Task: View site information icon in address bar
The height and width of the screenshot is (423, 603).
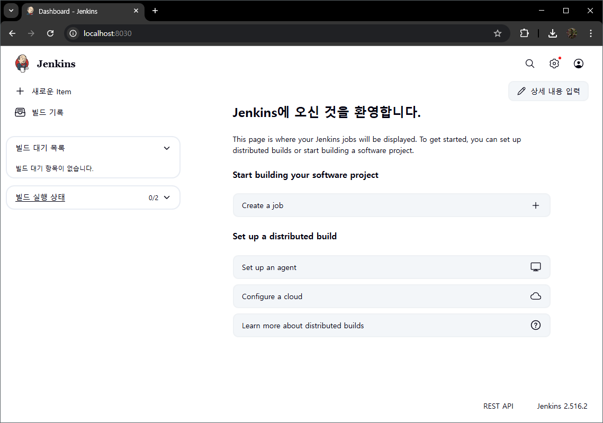Action: coord(73,33)
